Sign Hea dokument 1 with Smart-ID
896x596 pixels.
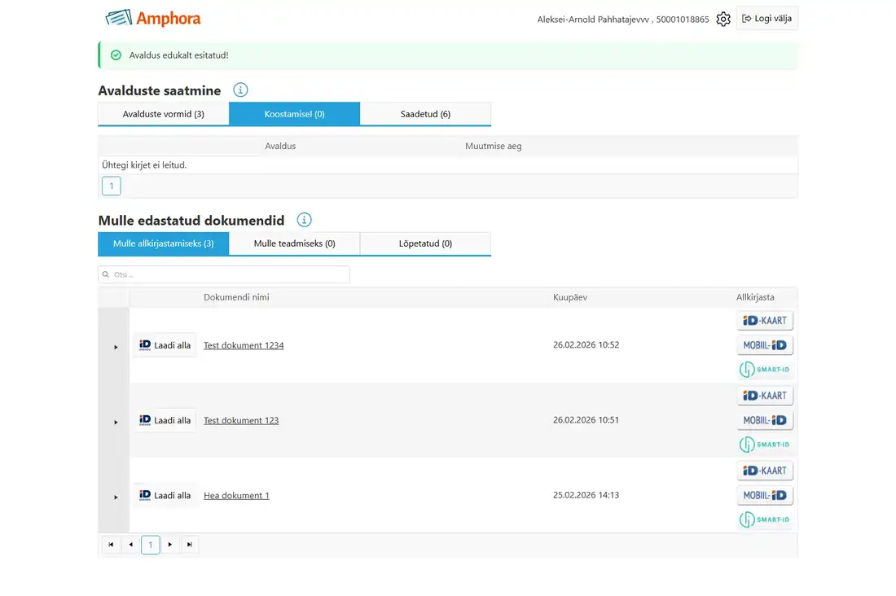pos(765,519)
